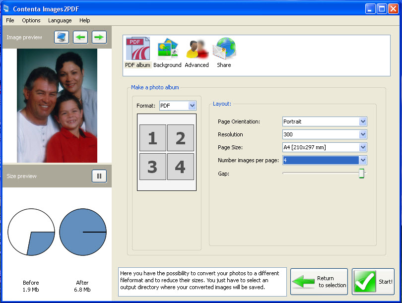
Task: Click the Contenta Images2PDF title bar icon
Action: point(6,8)
